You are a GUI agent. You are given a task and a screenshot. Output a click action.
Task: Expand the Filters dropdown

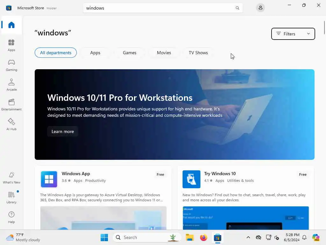pyautogui.click(x=293, y=34)
